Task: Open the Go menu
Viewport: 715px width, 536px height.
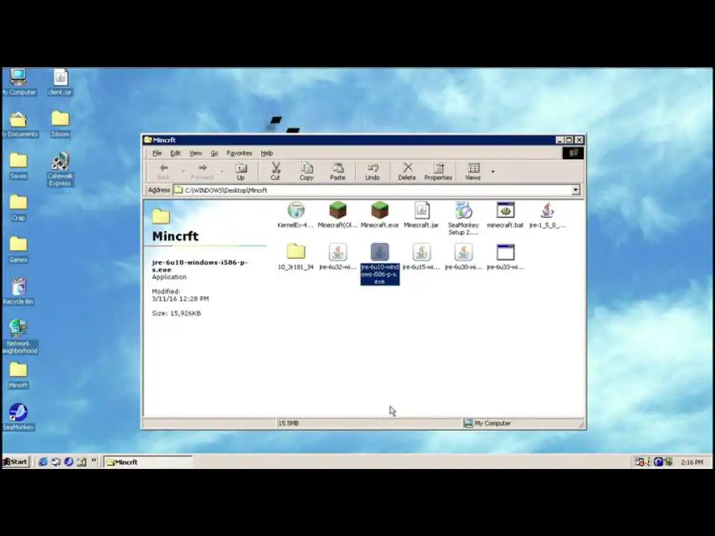Action: click(214, 153)
